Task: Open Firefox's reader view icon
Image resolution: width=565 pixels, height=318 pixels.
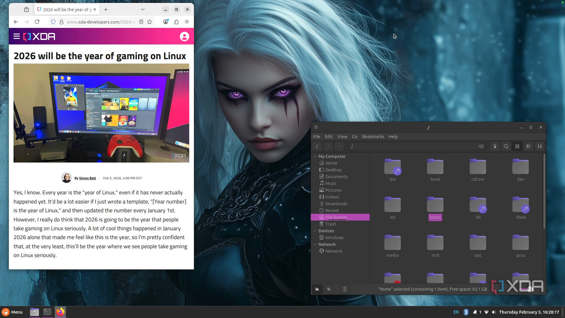Action: click(141, 22)
